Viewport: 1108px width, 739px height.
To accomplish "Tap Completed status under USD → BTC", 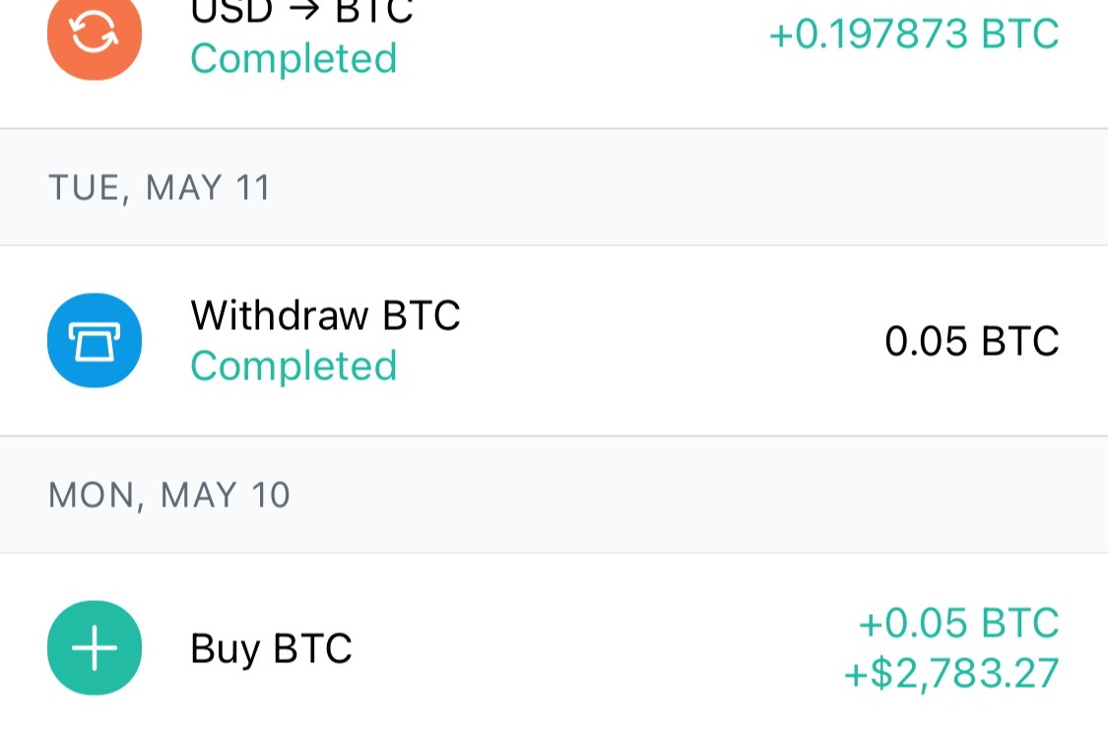I will 293,59.
